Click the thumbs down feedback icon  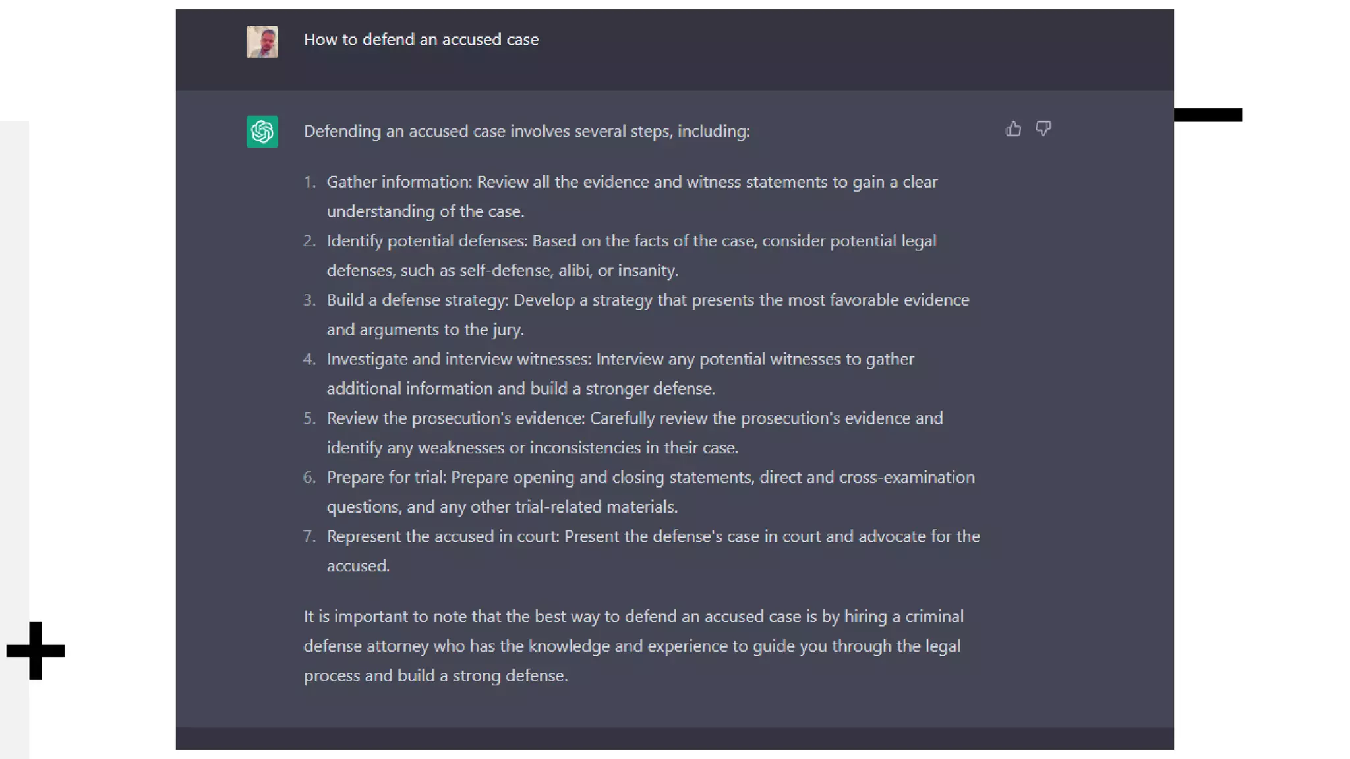1043,128
